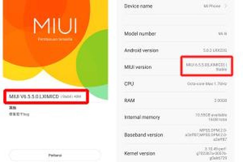Click the large MIUI logo text
This screenshot has width=243, height=162.
pyautogui.click(x=55, y=26)
